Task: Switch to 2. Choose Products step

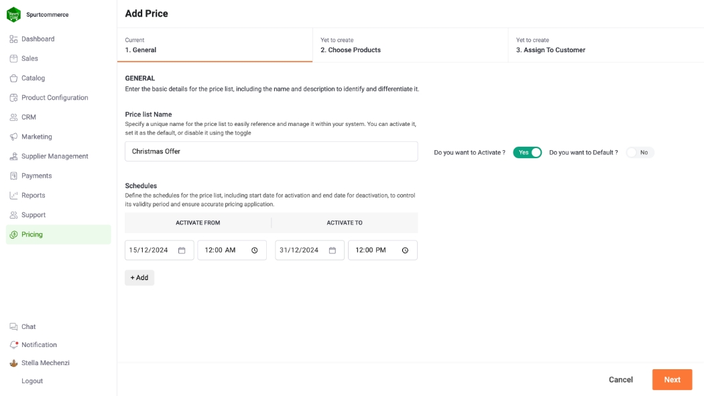Action: 410,45
